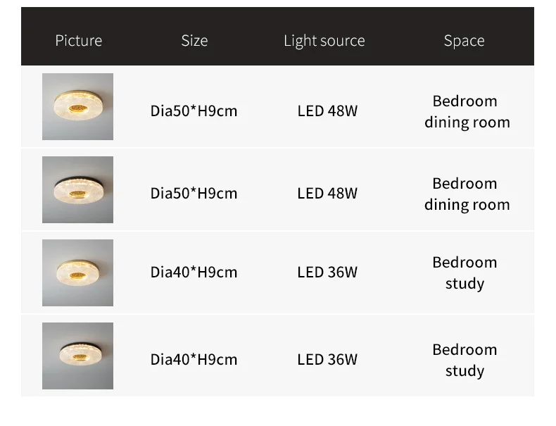The height and width of the screenshot is (426, 556).
Task: Select Dia40*H9cm size in the third row
Action: [x=194, y=272]
